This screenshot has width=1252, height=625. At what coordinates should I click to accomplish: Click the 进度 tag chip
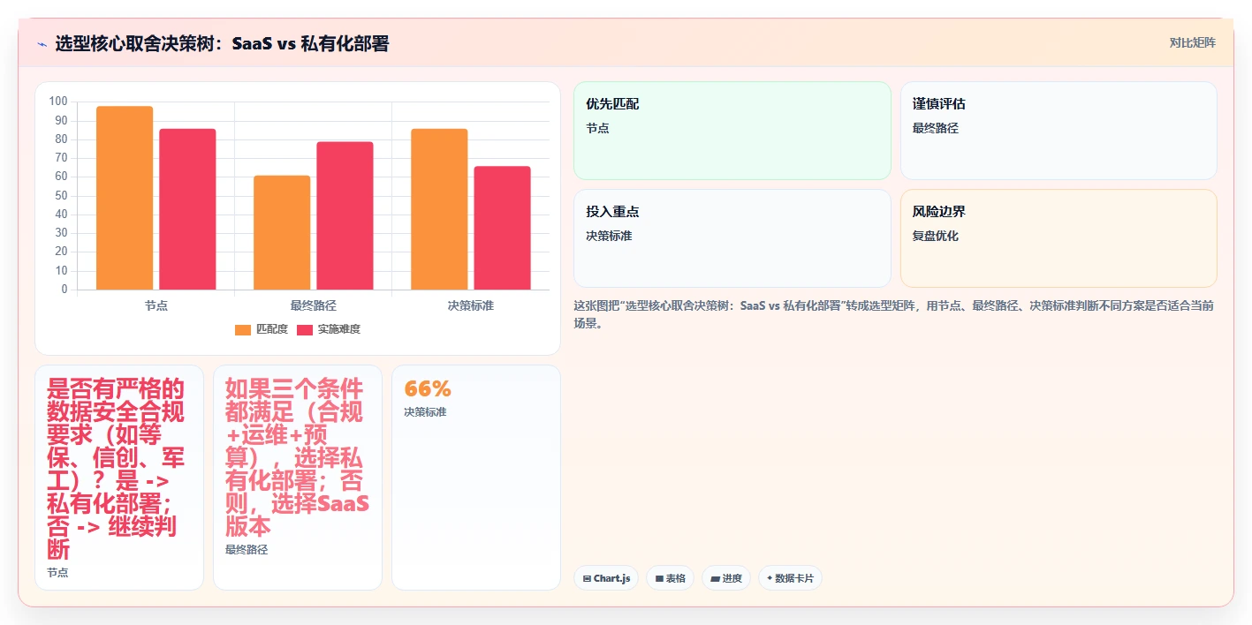coord(726,578)
